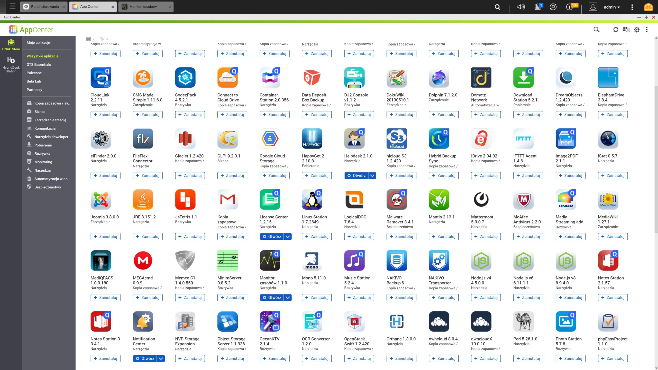
Task: Select the Notification Center bell icon
Action: 143,321
